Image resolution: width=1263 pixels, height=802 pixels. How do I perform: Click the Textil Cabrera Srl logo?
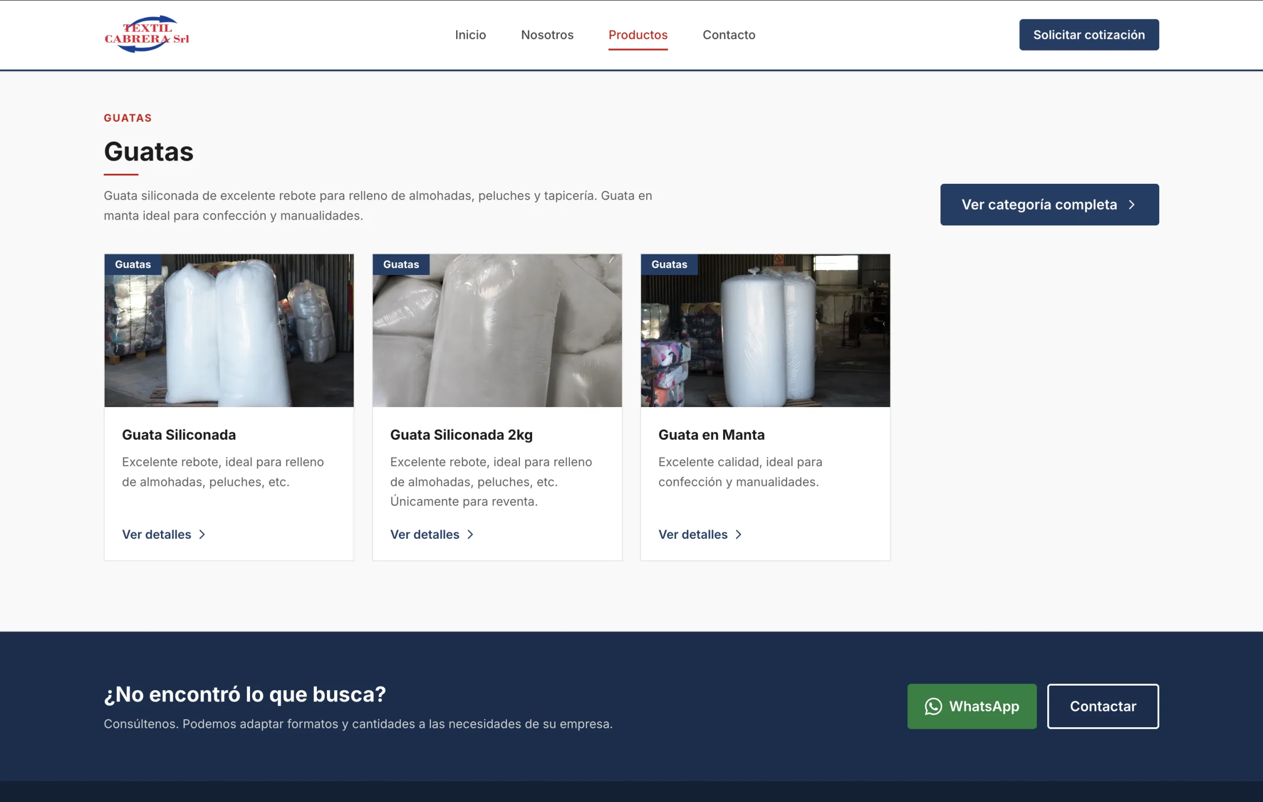(147, 34)
